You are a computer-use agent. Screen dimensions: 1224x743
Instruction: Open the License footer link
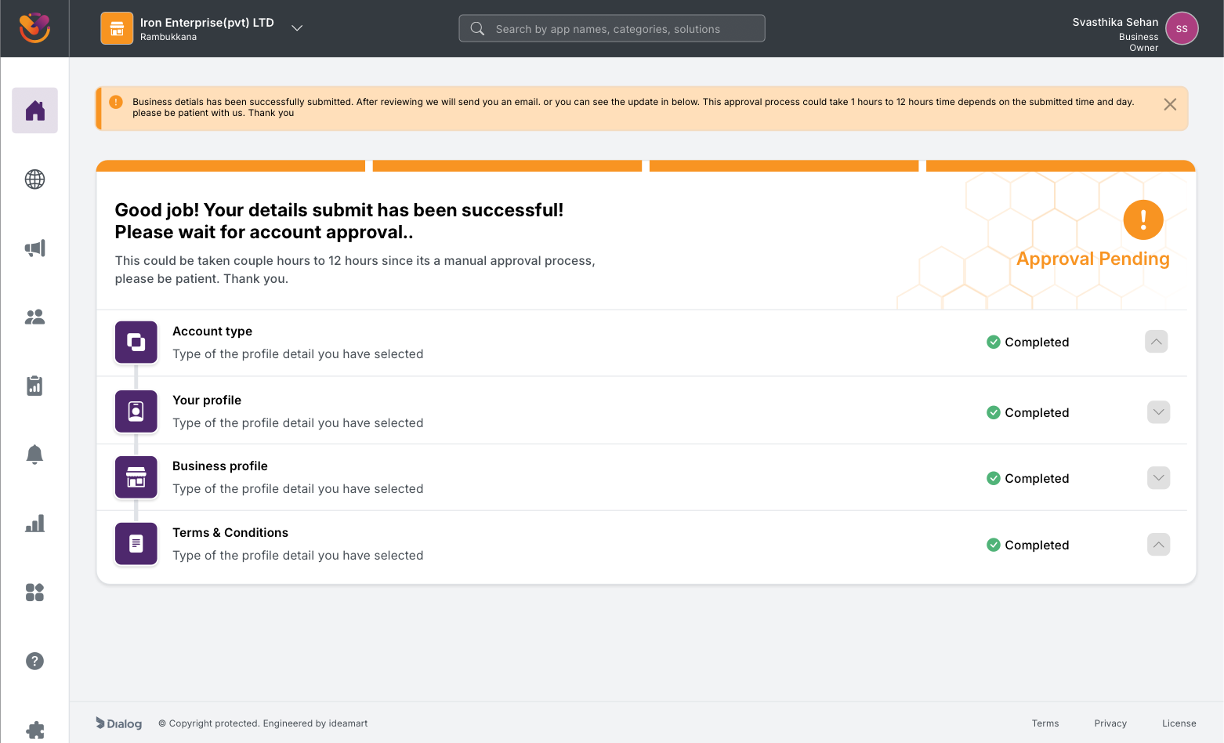1179,723
